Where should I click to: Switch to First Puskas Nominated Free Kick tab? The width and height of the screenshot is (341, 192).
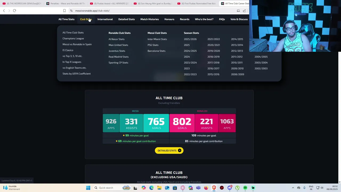coord(197,3)
